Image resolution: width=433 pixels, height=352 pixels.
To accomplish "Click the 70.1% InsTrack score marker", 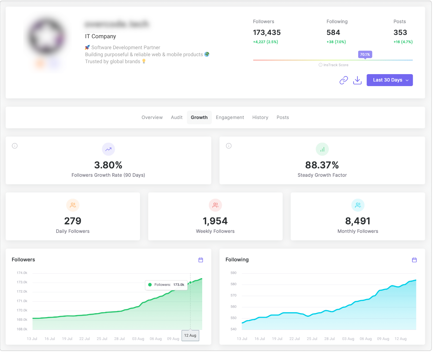I will click(365, 55).
